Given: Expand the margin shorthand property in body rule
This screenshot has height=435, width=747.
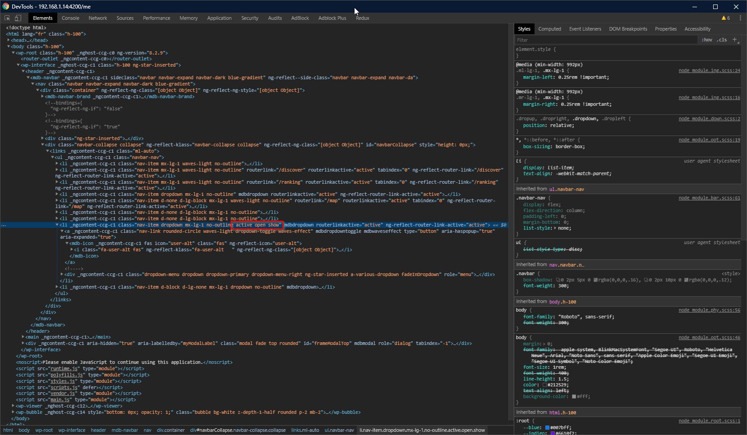Looking at the screenshot, I should (x=545, y=344).
